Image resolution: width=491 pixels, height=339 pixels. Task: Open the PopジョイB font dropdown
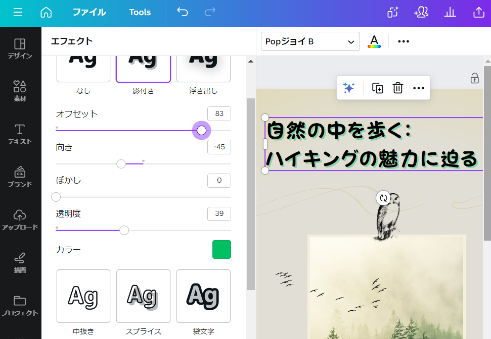point(310,41)
